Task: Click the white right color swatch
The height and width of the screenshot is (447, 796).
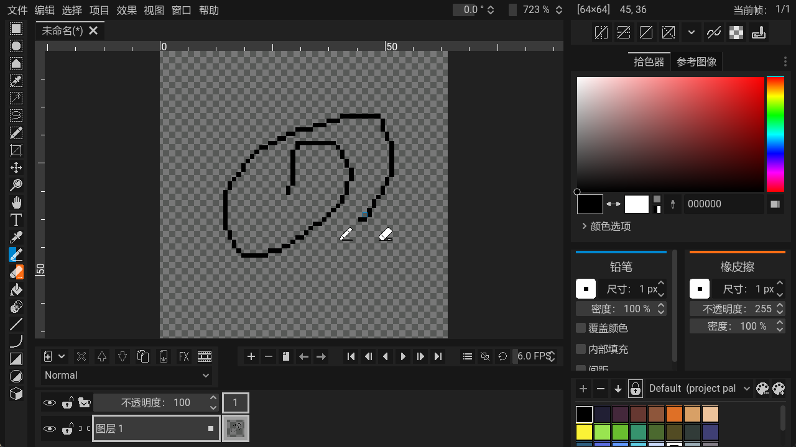Action: tap(637, 204)
